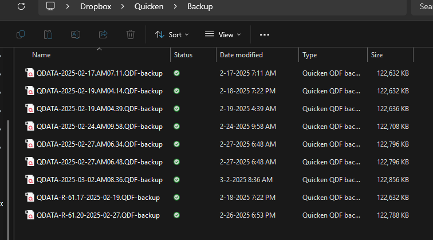Click the This PC monitor icon
The width and height of the screenshot is (433, 240).
(x=50, y=6)
